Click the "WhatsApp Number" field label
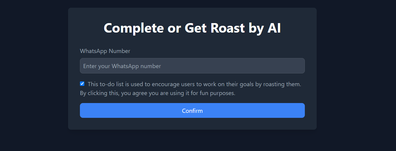The width and height of the screenshot is (396, 151). click(x=105, y=51)
